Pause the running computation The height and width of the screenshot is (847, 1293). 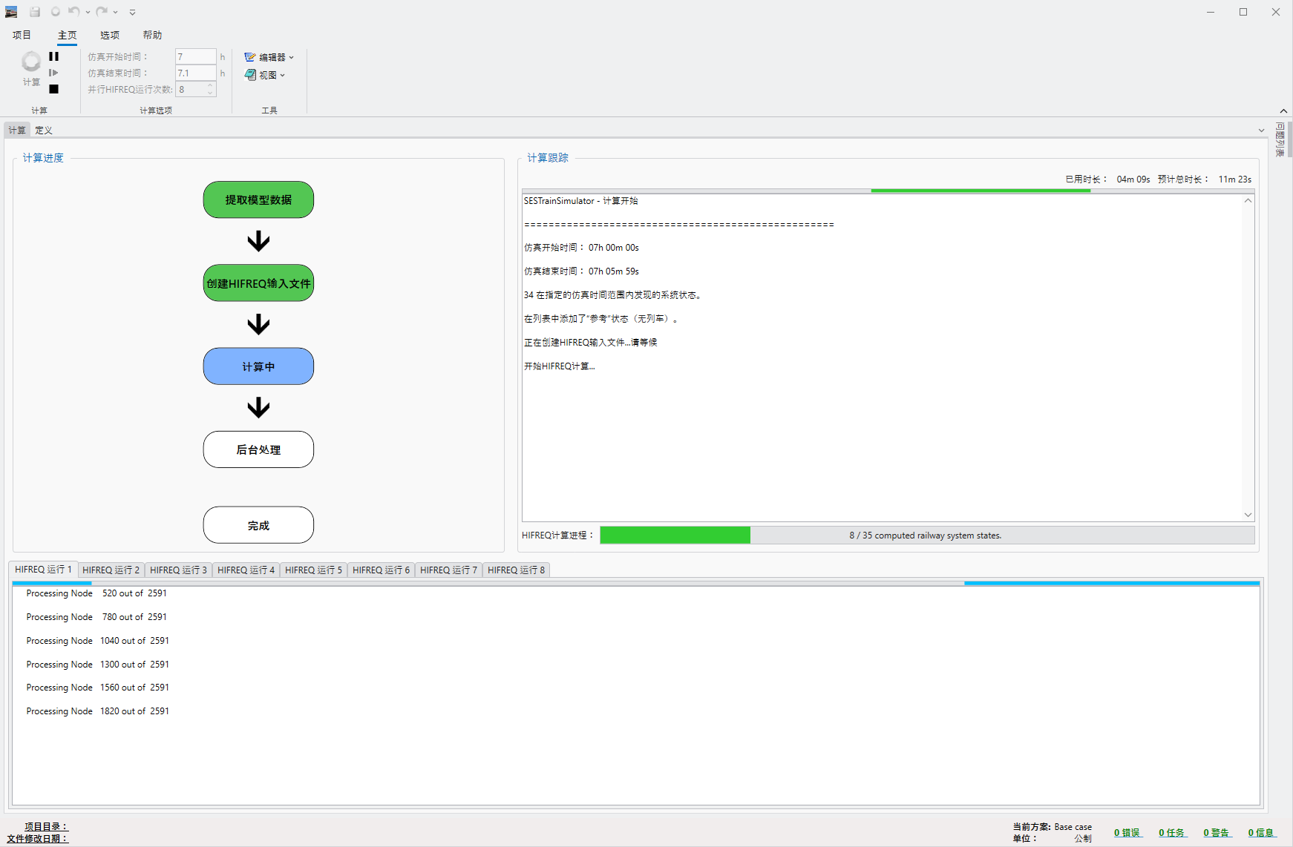53,56
